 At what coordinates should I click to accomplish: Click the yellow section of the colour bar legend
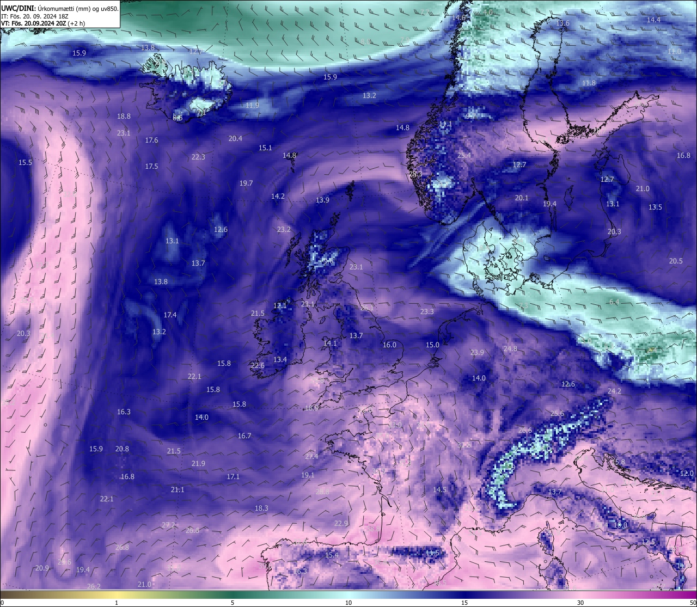(117, 594)
